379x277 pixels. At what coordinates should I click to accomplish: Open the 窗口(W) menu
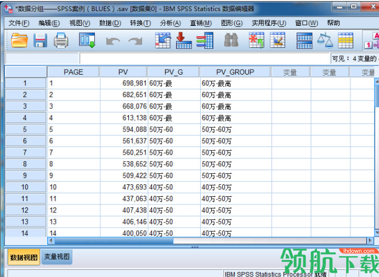point(307,23)
